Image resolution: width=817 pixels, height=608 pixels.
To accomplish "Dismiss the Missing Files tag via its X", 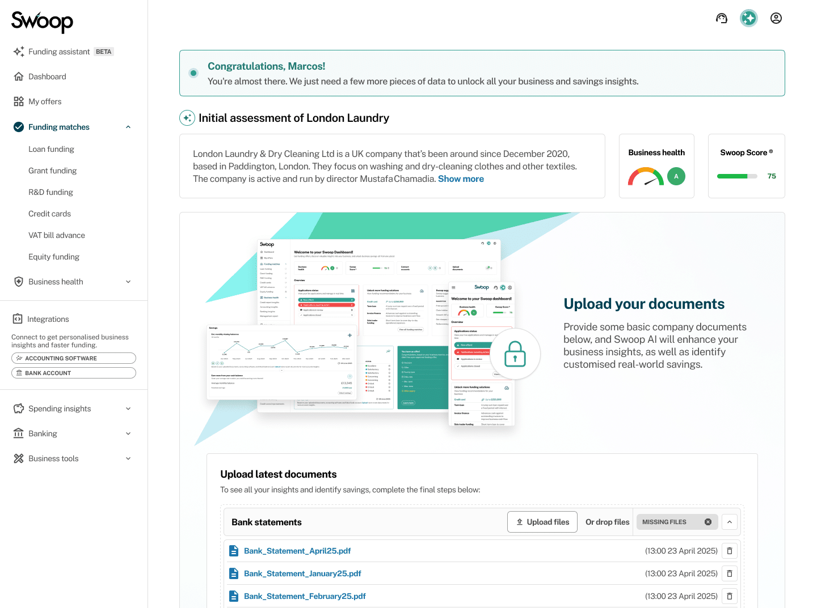I will click(x=707, y=522).
